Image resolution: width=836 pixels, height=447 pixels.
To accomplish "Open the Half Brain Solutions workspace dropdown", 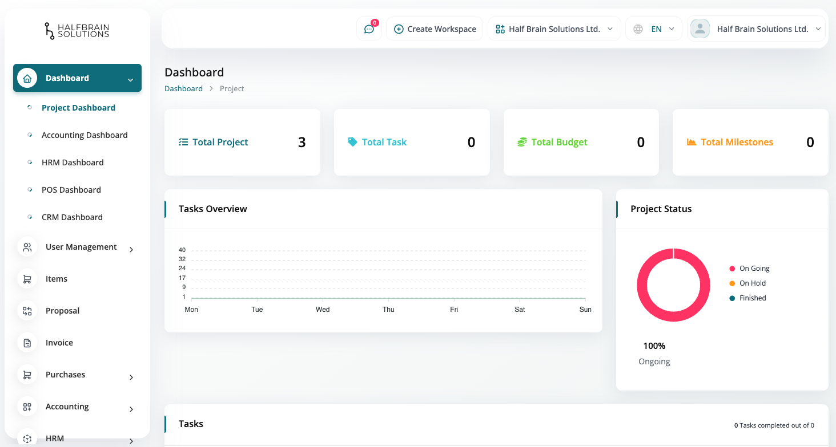I will (554, 29).
